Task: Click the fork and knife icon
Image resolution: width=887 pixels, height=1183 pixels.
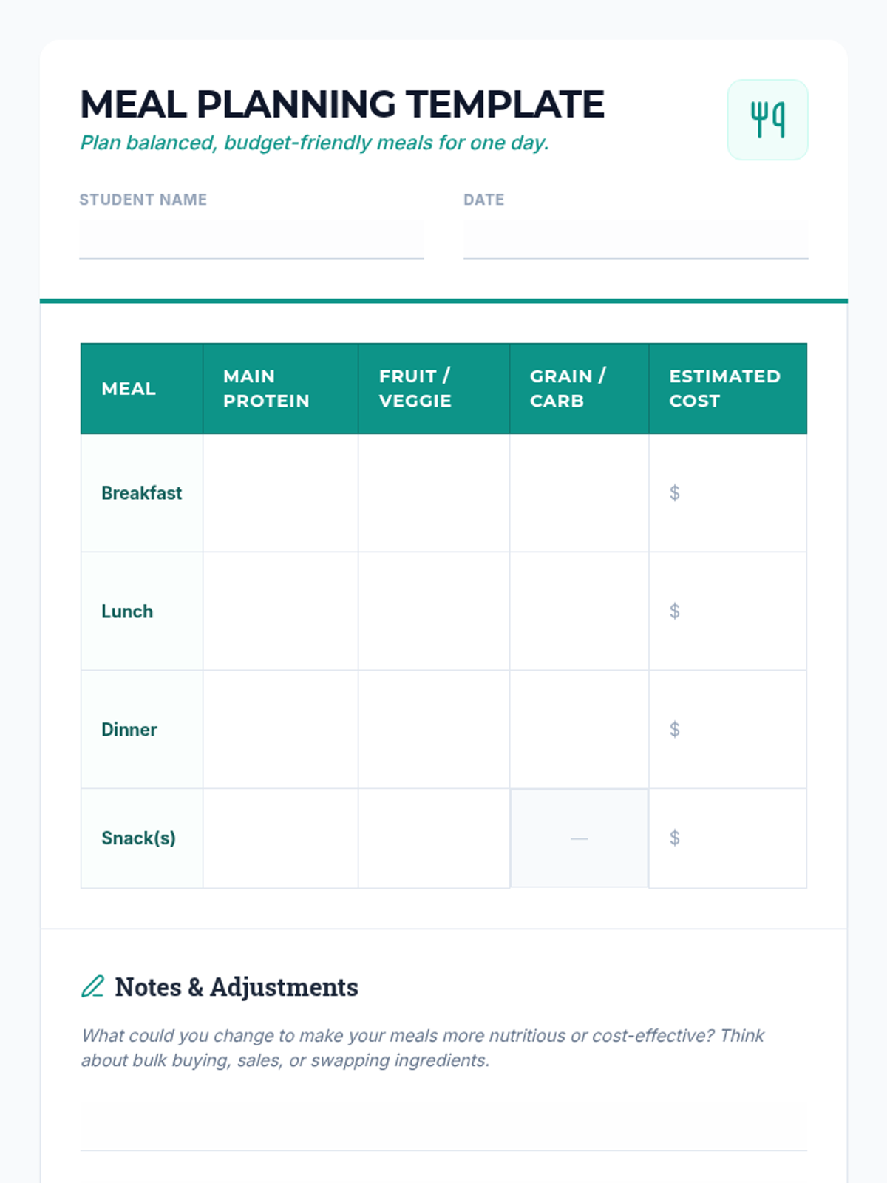Action: tap(767, 120)
